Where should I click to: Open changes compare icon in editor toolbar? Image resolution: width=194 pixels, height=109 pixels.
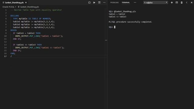pyautogui.click(x=89, y=3)
